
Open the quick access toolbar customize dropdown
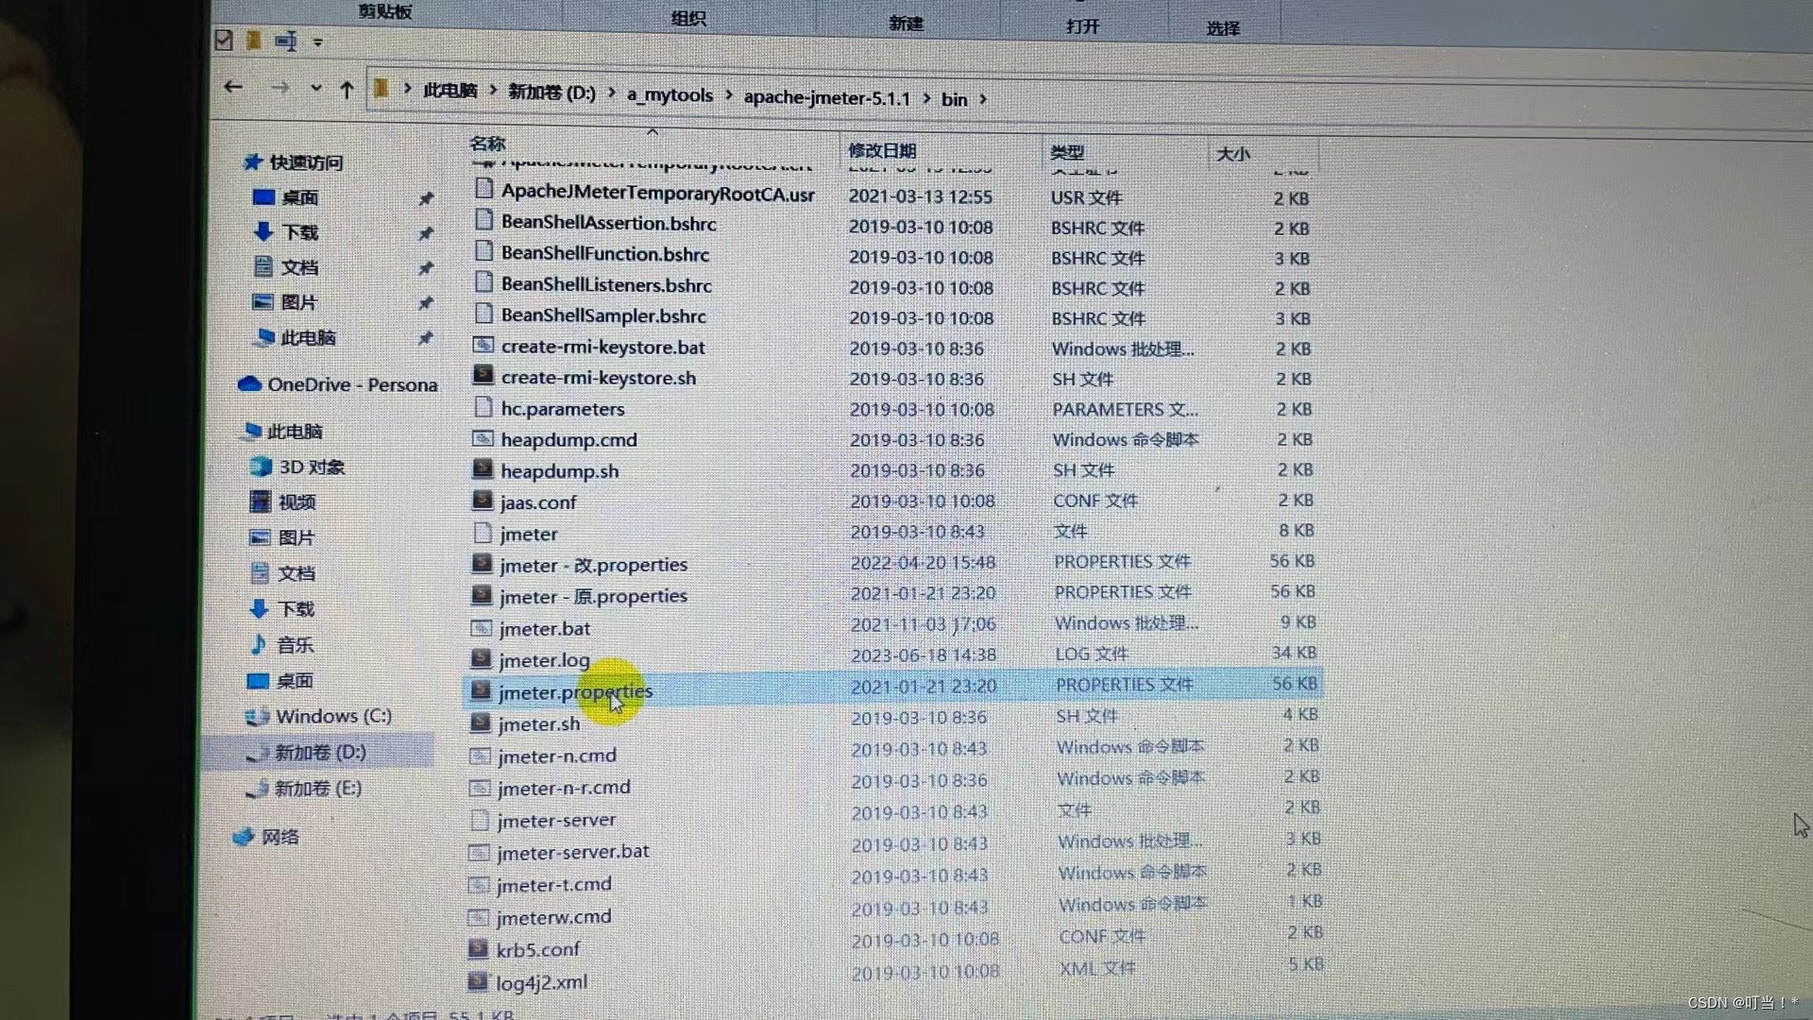tap(318, 42)
